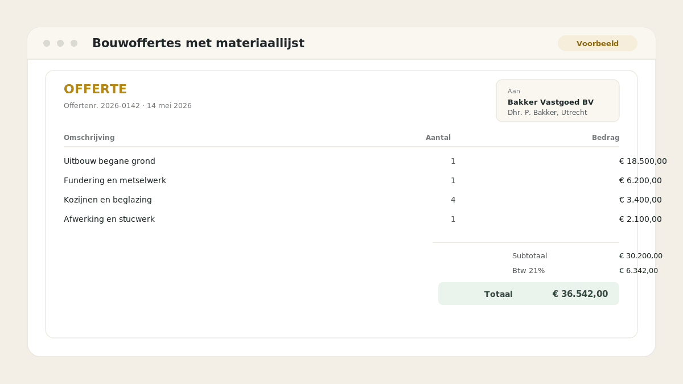Viewport: 683px width, 384px height.
Task: Select the Dhr. P. Bakker, Utrecht line
Action: click(548, 113)
